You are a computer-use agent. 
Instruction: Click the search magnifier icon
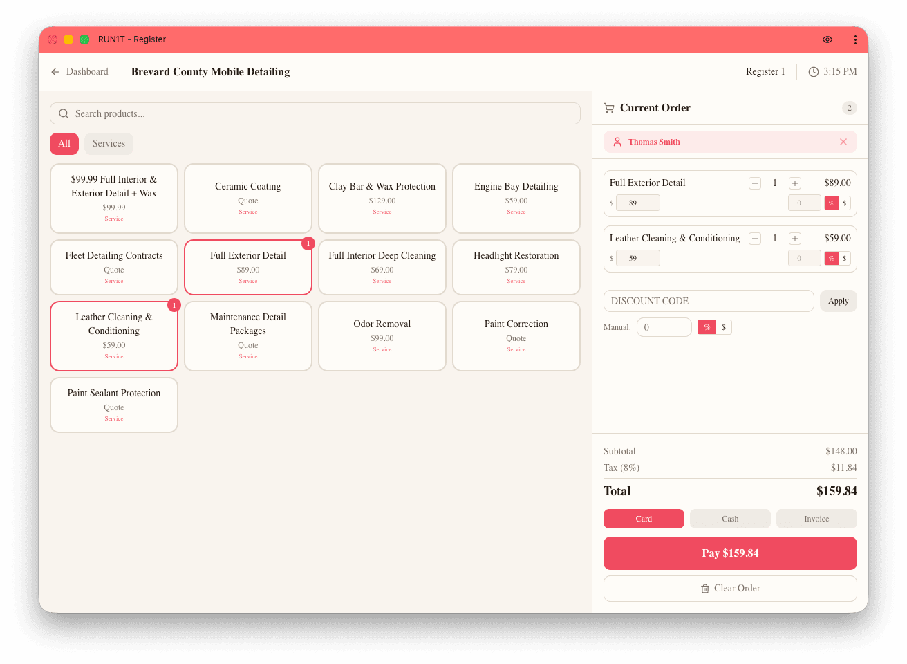coord(64,113)
